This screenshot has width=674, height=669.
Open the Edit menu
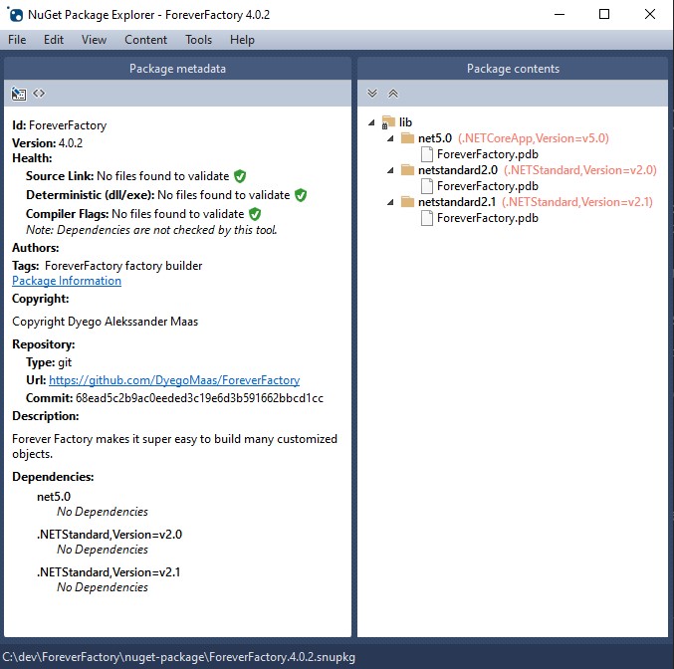tap(54, 40)
